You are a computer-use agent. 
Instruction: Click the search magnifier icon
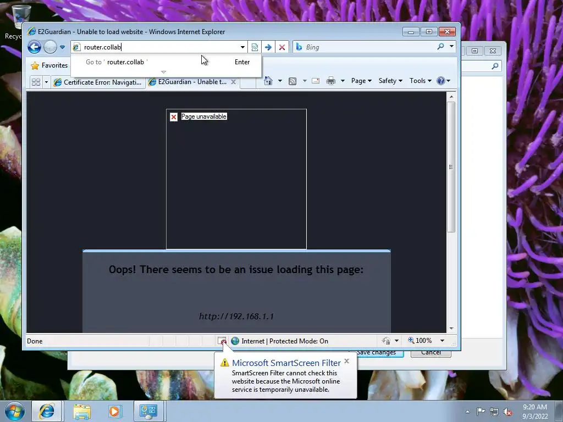pyautogui.click(x=440, y=46)
